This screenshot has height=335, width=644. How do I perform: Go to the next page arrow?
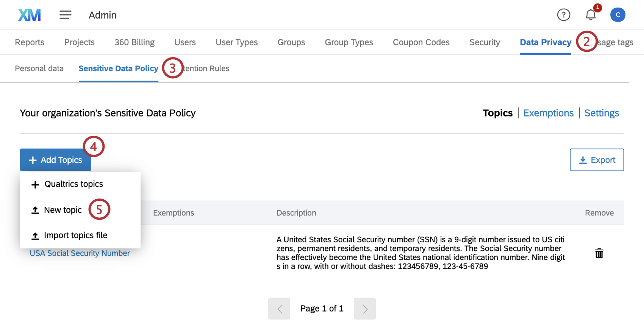coord(364,309)
